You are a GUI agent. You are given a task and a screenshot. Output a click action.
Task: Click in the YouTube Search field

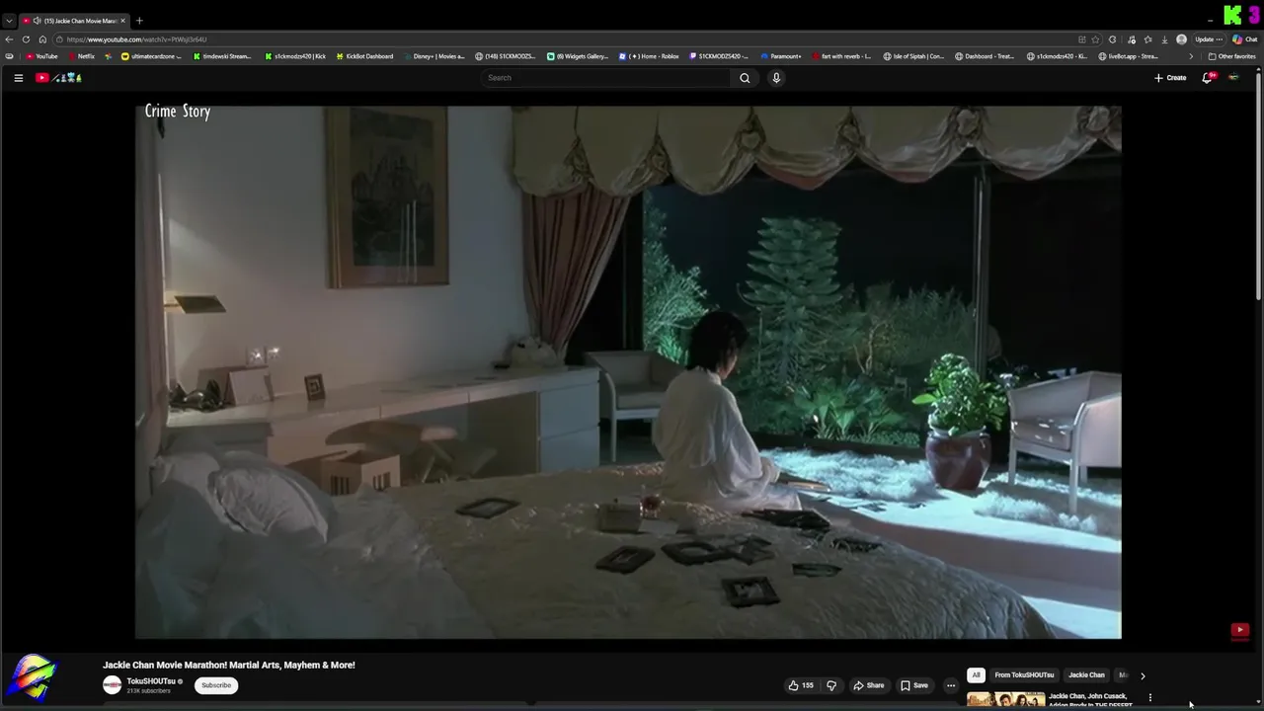point(606,78)
